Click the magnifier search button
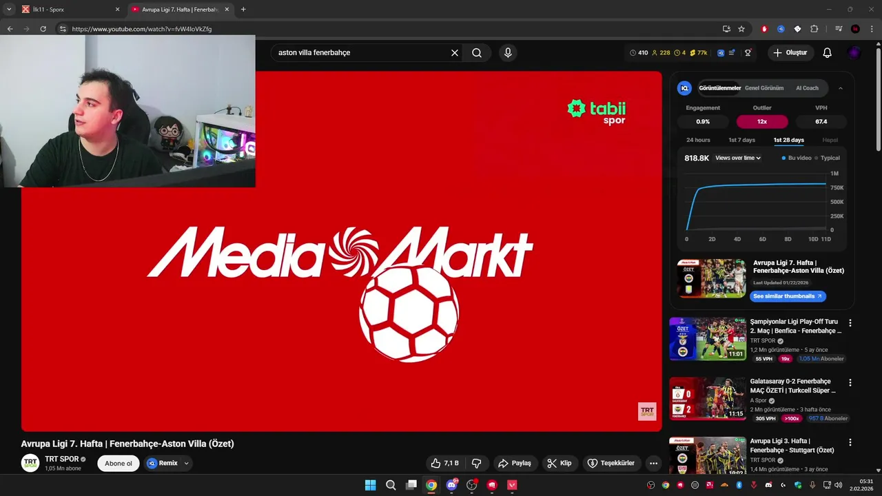Viewport: 882px width, 496px height. [x=477, y=53]
